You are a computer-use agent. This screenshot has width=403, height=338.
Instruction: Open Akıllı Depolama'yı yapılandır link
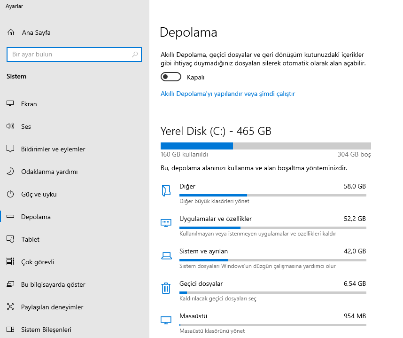(x=228, y=94)
